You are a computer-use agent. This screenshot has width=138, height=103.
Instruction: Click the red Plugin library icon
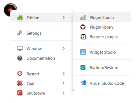83,27
